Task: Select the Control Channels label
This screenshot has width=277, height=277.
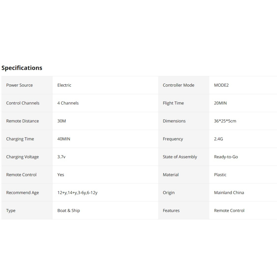Action: point(23,103)
